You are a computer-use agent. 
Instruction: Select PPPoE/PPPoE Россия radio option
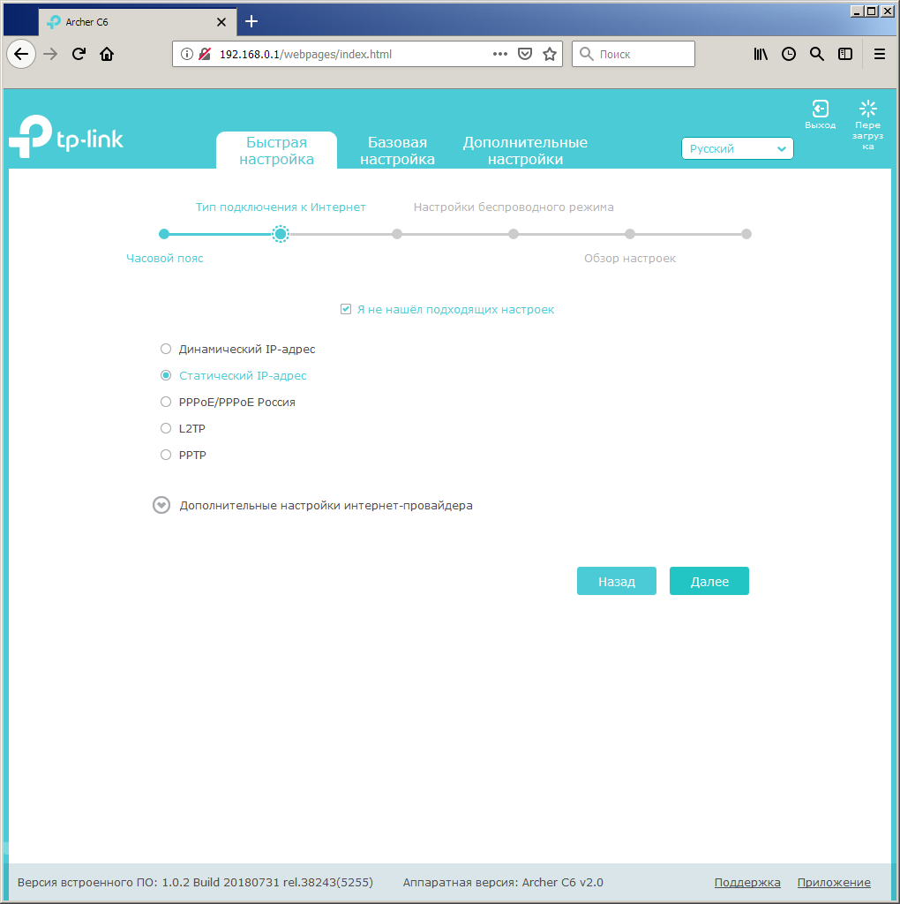tap(166, 402)
